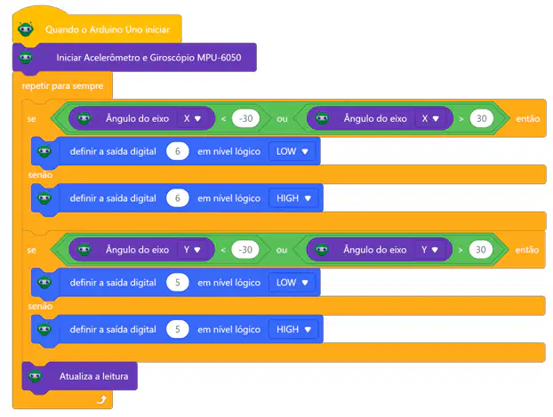Click robot icon on first 'Ângulo do eixo X' block
This screenshot has height=417, width=553.
tap(84, 118)
